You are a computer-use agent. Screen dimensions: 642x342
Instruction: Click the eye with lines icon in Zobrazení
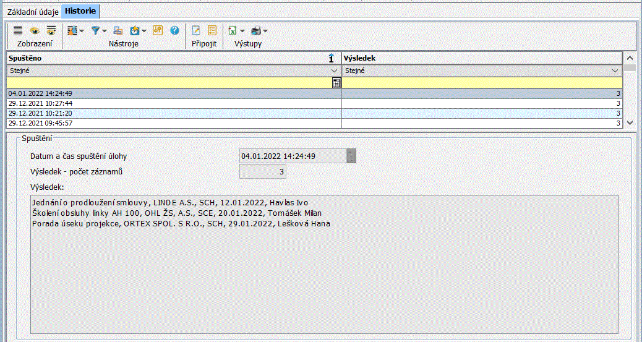51,30
